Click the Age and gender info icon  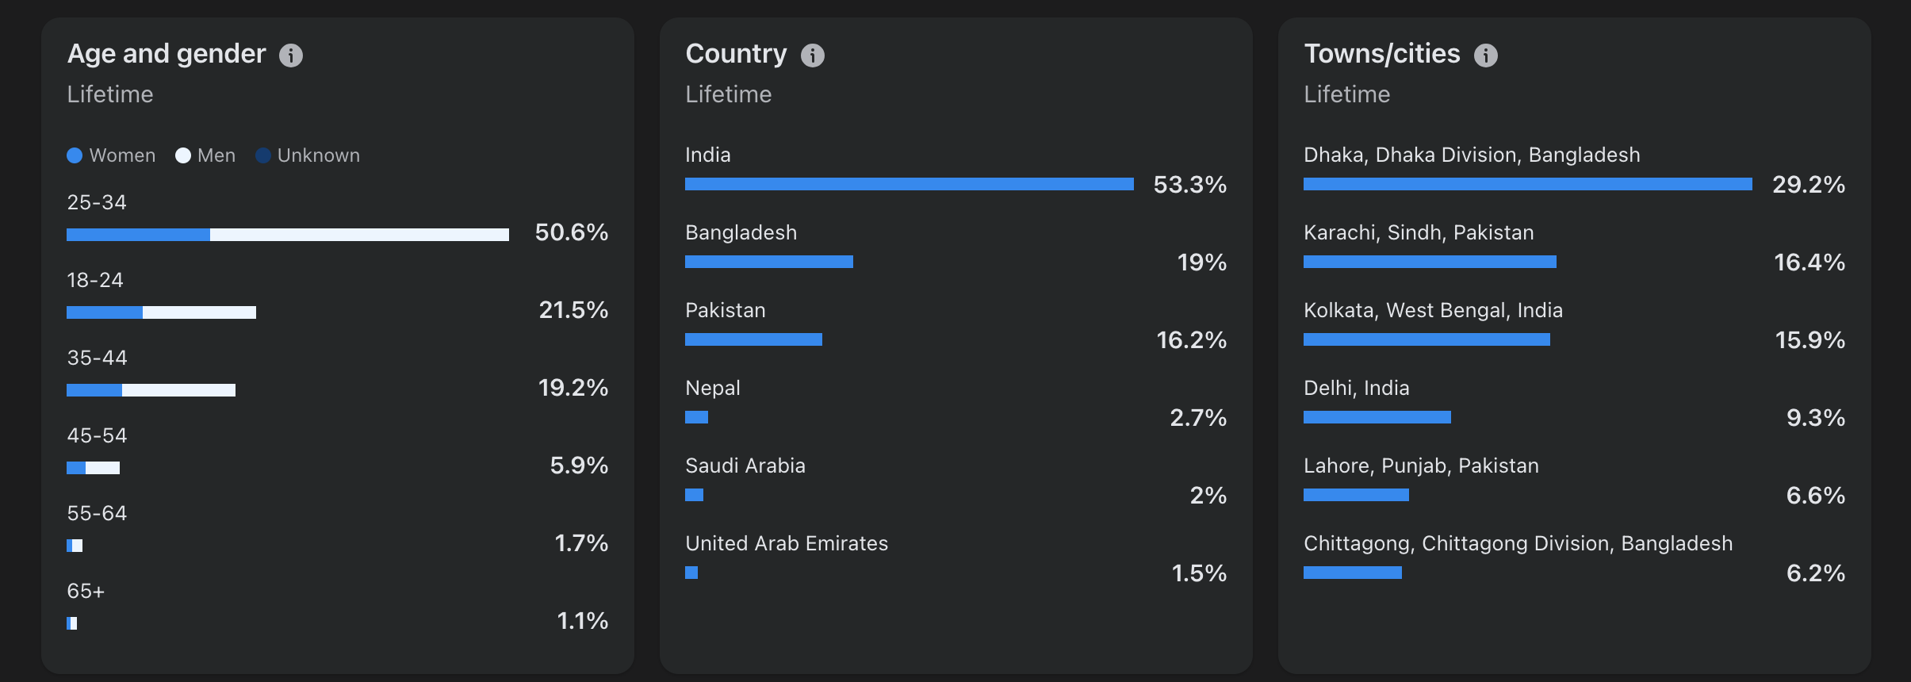(x=291, y=56)
